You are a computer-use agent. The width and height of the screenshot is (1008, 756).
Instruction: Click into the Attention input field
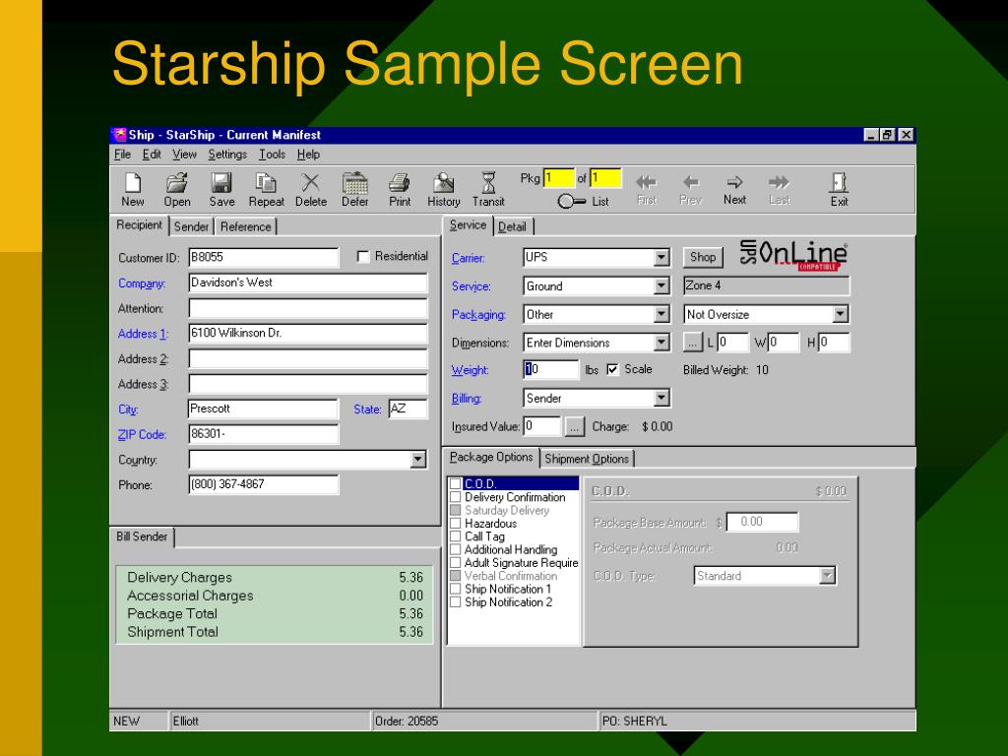[x=308, y=308]
